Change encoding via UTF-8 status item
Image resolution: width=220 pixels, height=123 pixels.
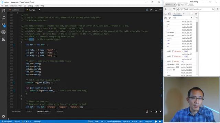[134, 122]
